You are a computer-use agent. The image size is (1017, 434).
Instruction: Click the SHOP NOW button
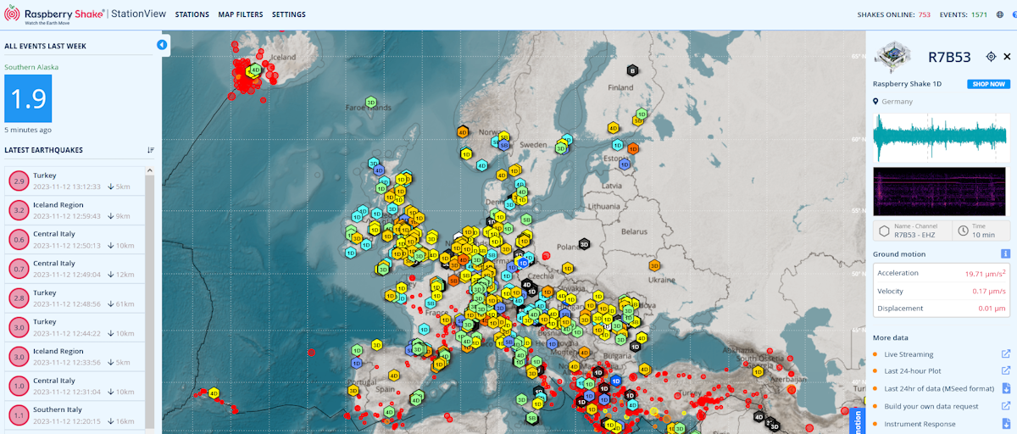click(988, 84)
